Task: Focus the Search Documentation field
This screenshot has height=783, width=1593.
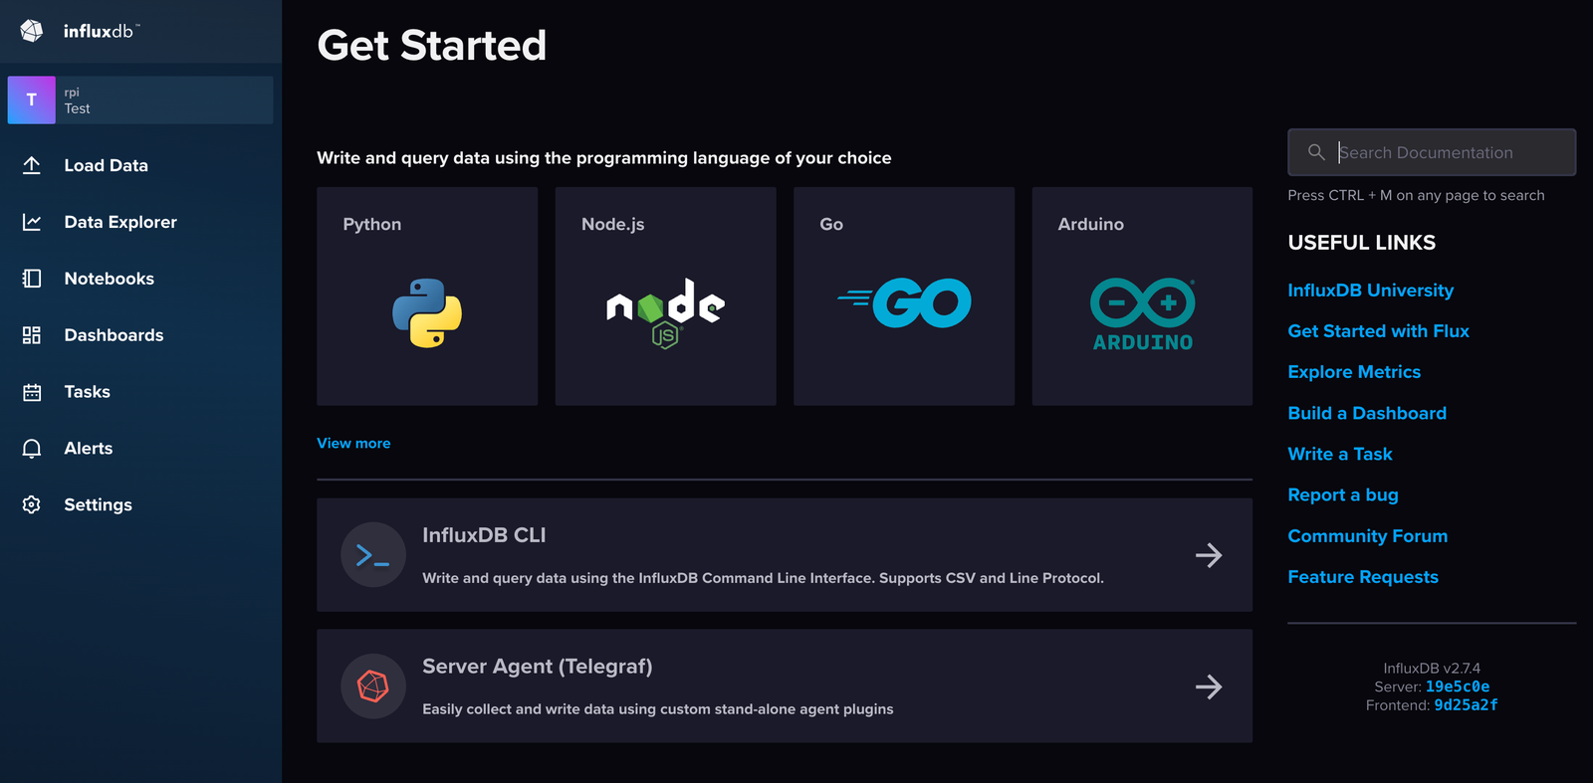Action: [1432, 152]
